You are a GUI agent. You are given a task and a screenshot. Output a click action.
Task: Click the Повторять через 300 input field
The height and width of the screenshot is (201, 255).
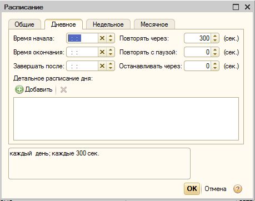pos(198,38)
